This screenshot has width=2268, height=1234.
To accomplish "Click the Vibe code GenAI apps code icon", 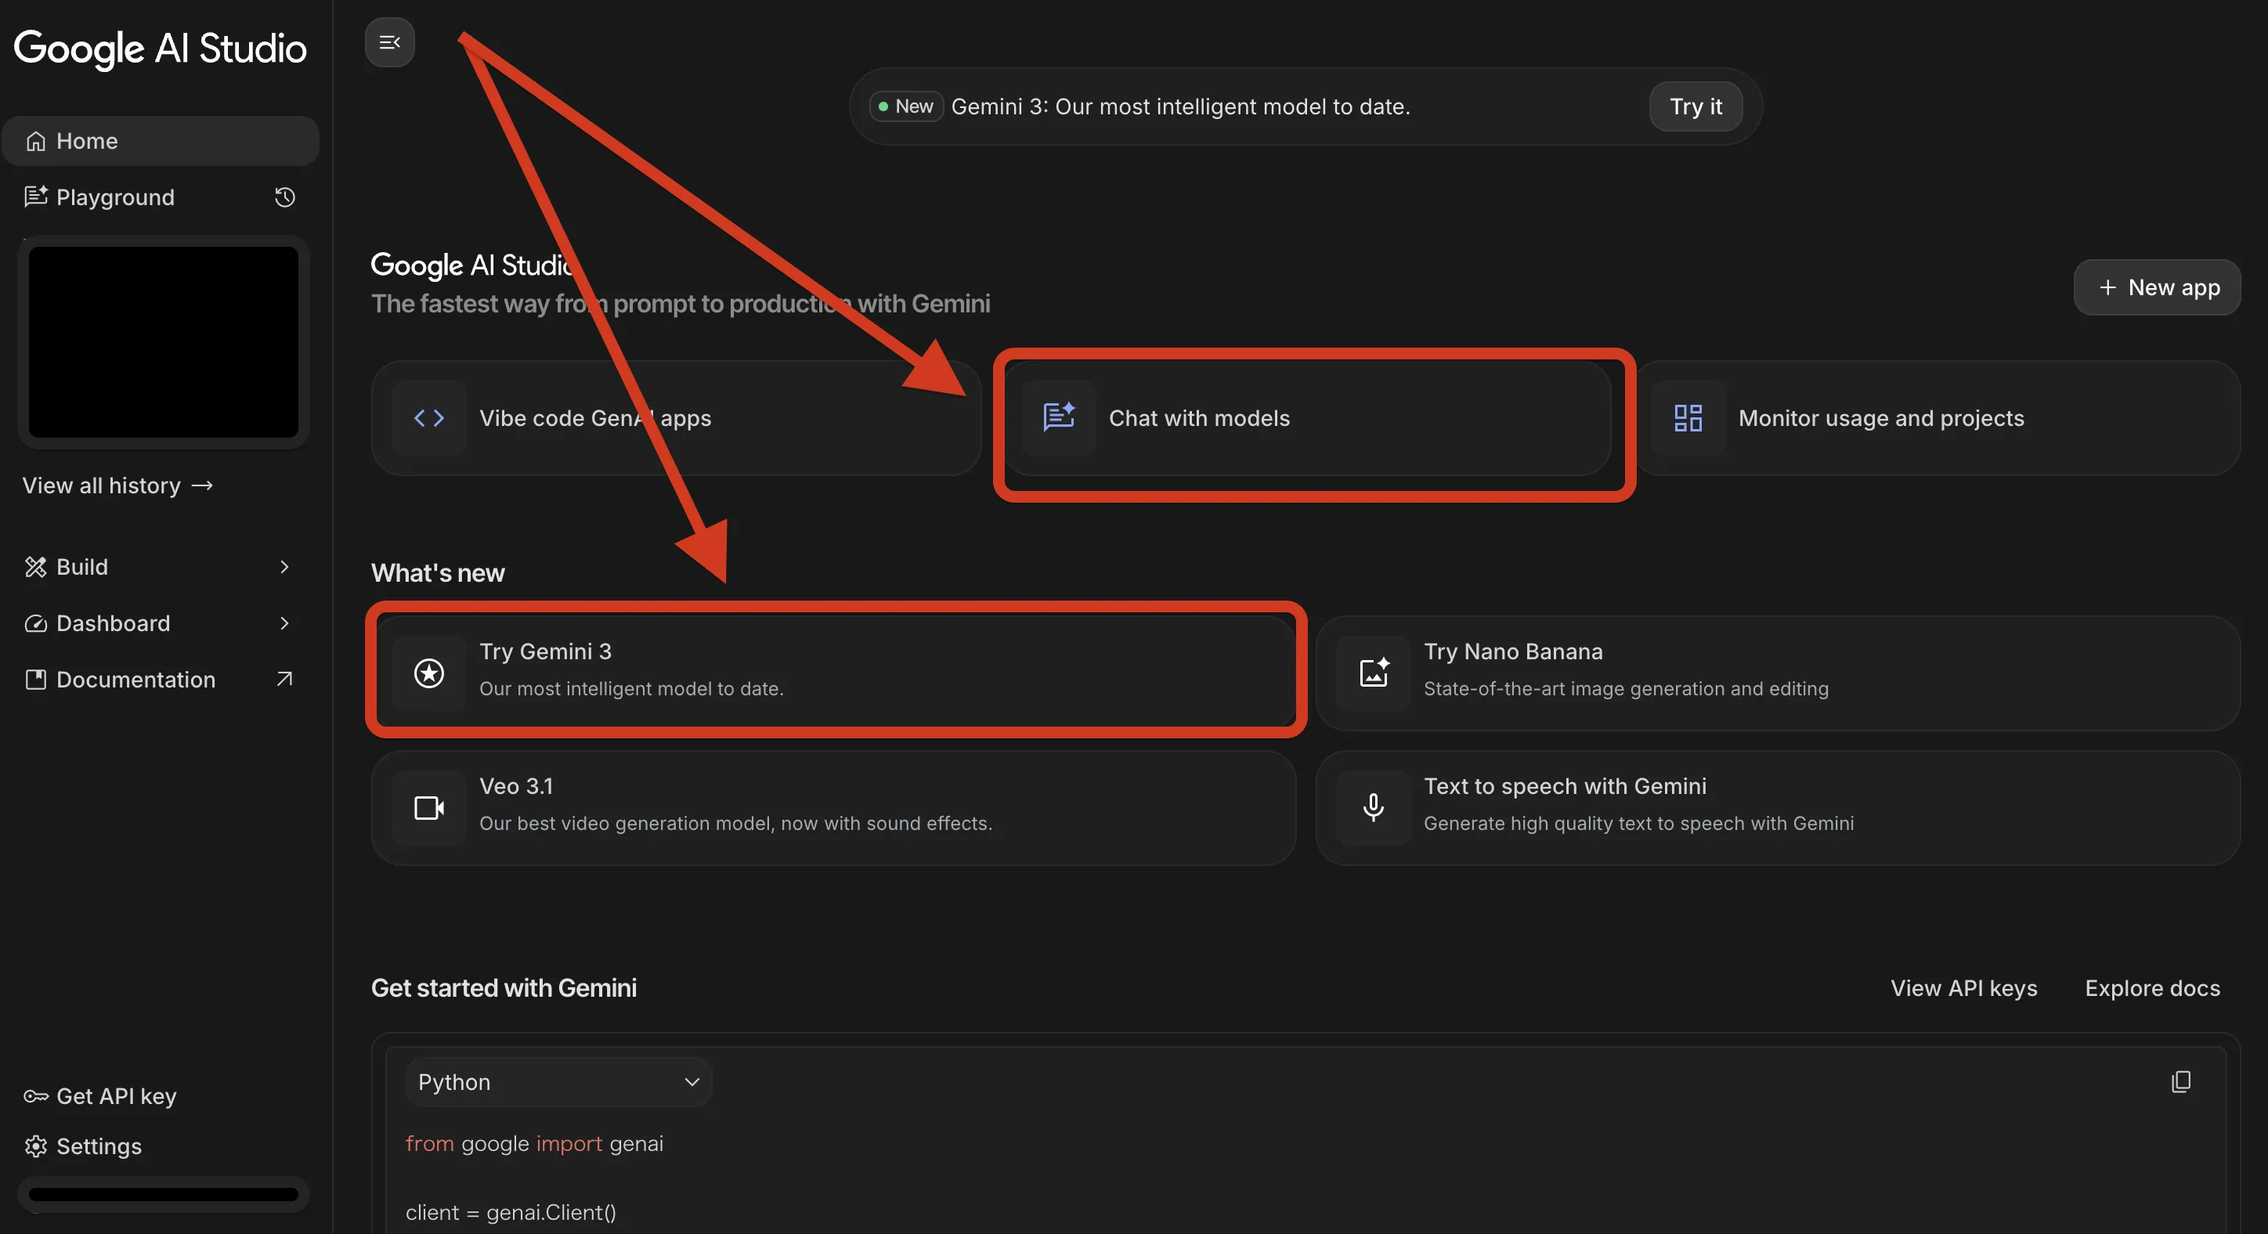I will [430, 418].
